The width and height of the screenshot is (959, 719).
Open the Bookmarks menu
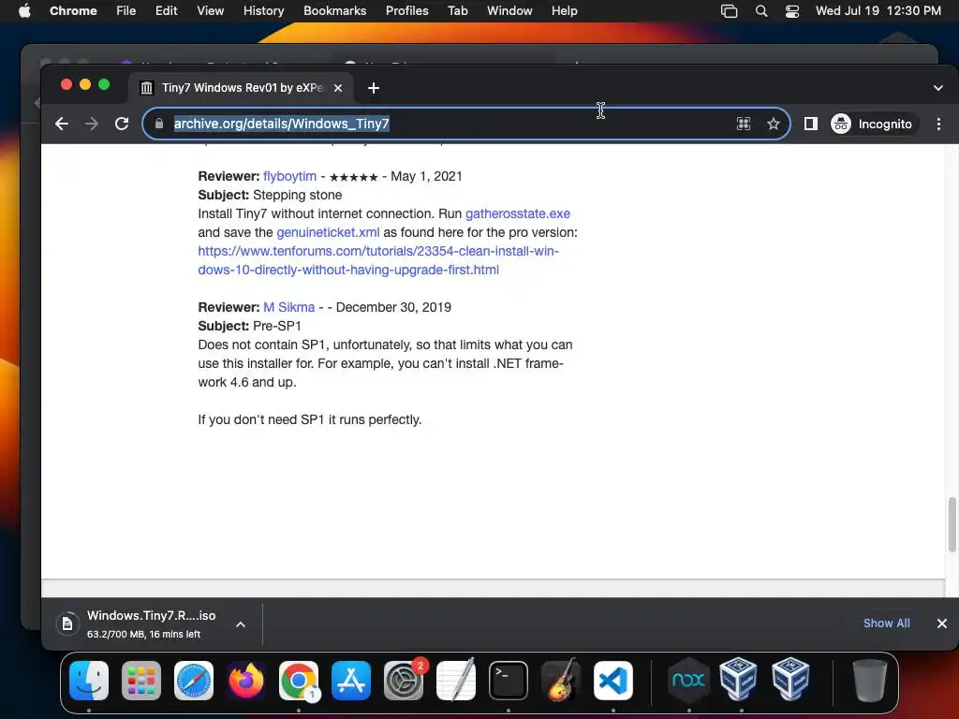pyautogui.click(x=334, y=11)
